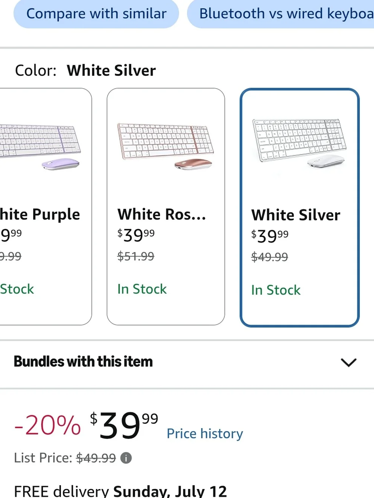Open the Price history link
This screenshot has height=498, width=374.
[205, 433]
